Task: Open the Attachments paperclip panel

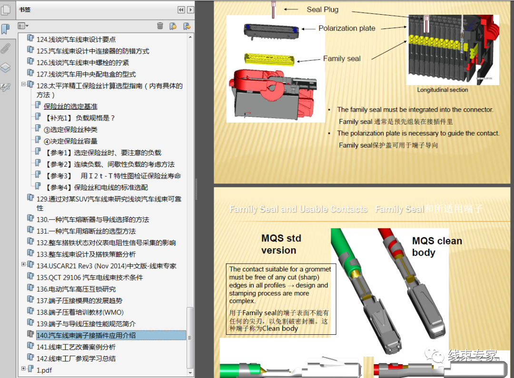Action: point(6,48)
